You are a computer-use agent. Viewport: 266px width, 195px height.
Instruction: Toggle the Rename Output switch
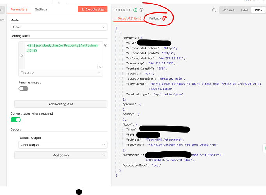(23, 89)
